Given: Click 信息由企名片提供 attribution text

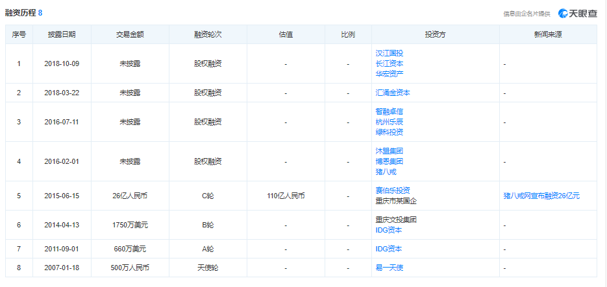Looking at the screenshot, I should [527, 14].
